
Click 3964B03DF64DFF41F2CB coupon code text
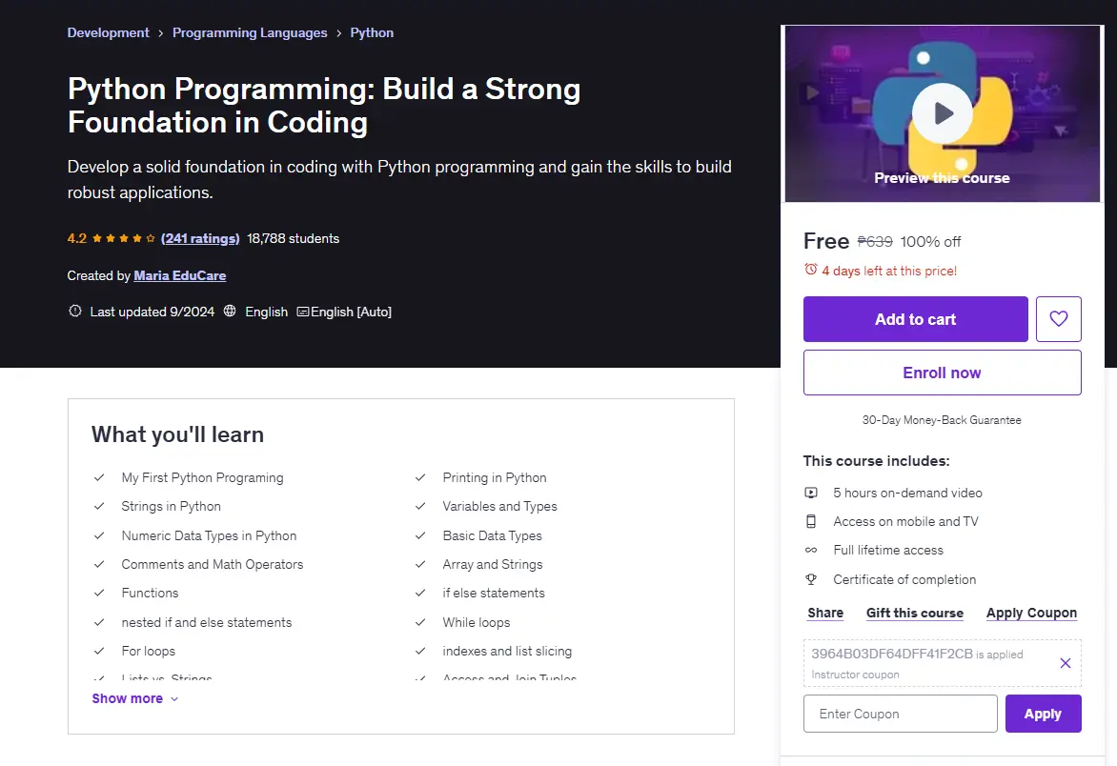892,654
